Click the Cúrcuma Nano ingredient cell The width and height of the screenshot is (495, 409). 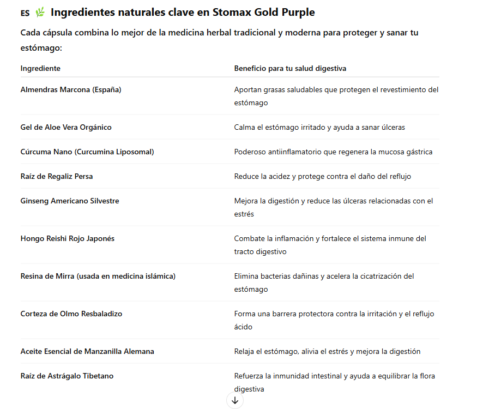(x=87, y=152)
